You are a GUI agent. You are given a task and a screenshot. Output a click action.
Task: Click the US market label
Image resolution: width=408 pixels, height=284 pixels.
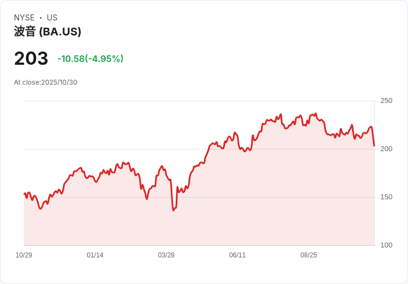tap(52, 18)
